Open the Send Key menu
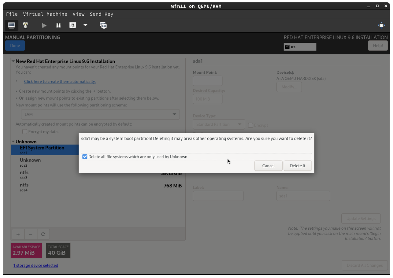Viewport: 393px width, 278px height. (102, 14)
